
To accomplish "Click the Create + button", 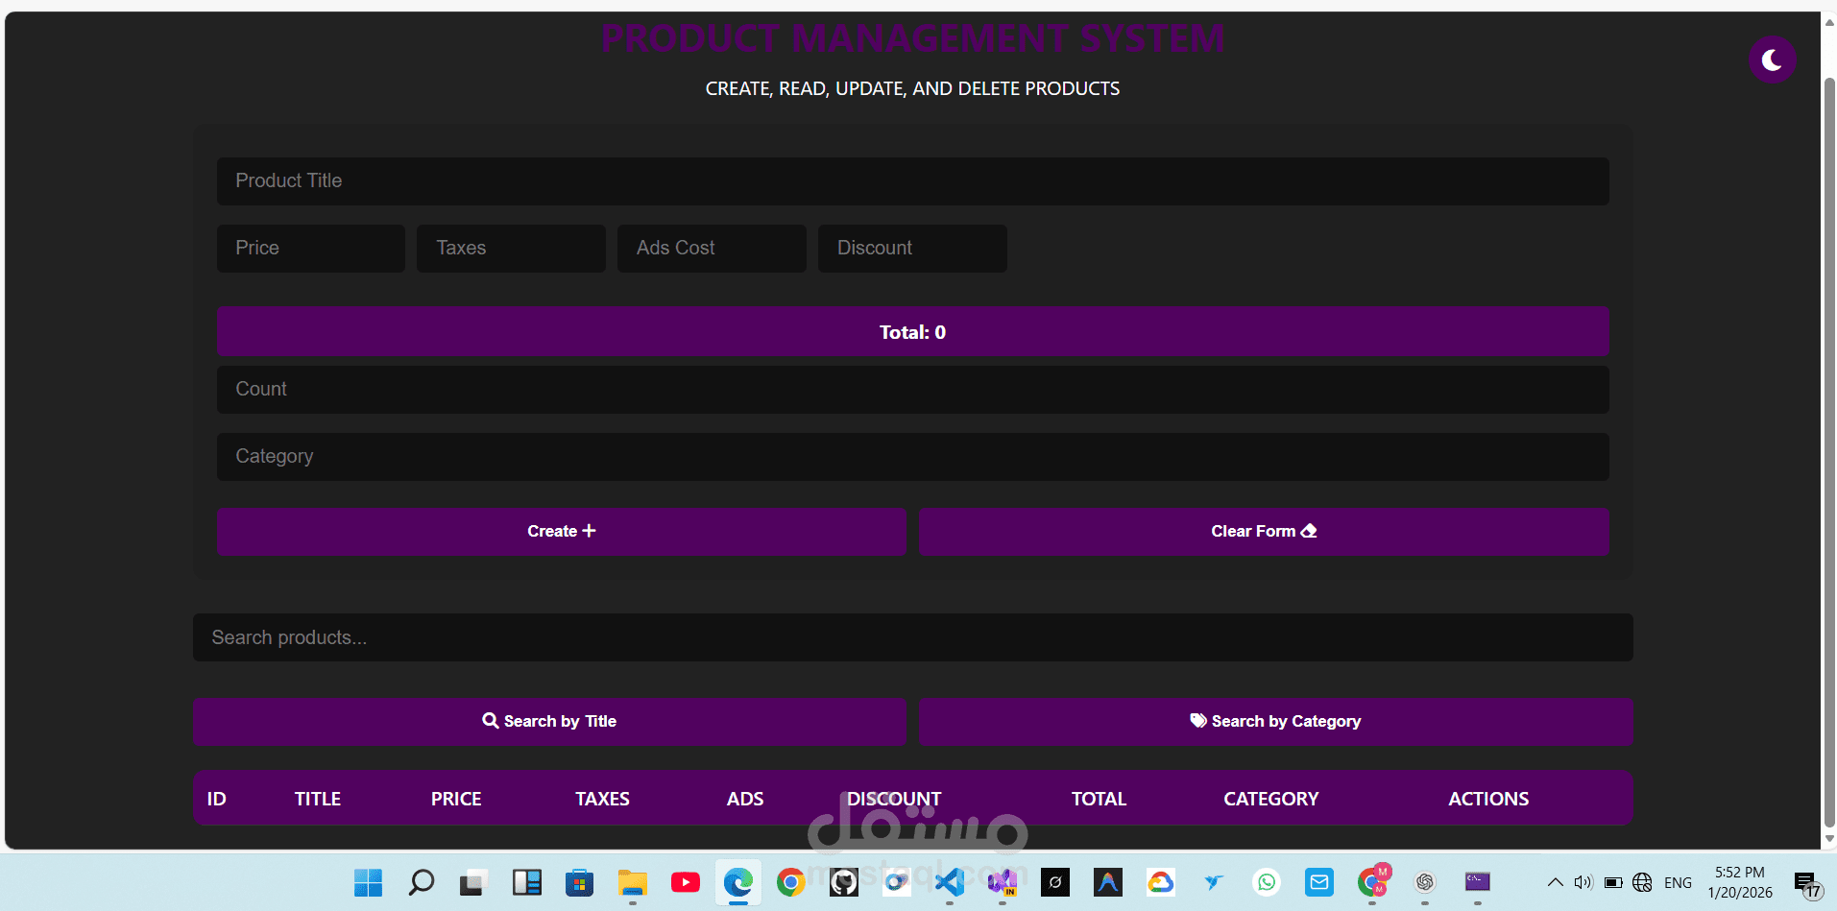I will click(x=561, y=532).
